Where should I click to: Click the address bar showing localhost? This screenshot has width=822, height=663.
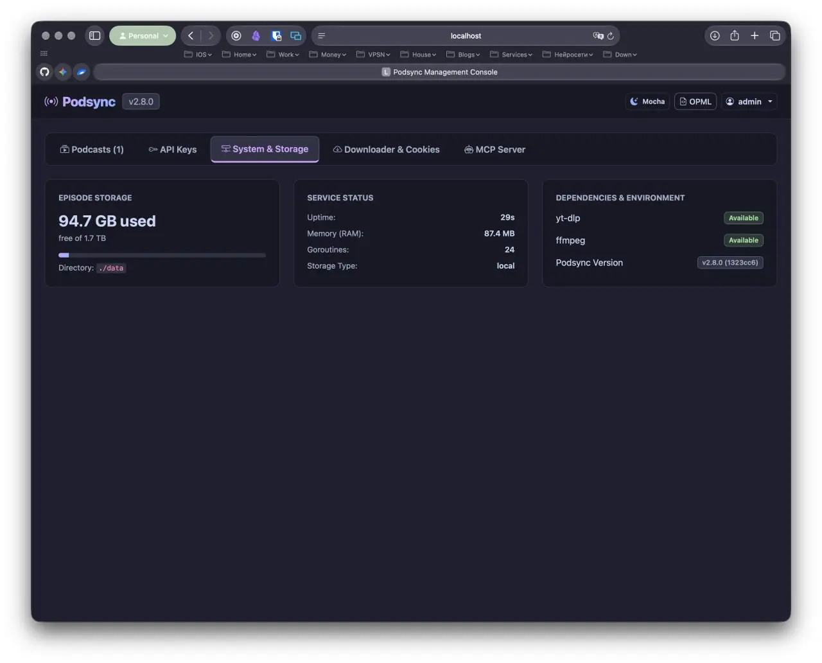click(466, 36)
